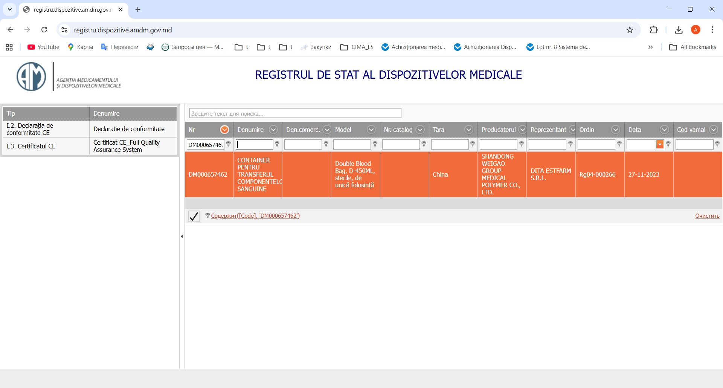The image size is (723, 388).
Task: Click the filter icon beside Nr filter field
Action: (x=229, y=144)
